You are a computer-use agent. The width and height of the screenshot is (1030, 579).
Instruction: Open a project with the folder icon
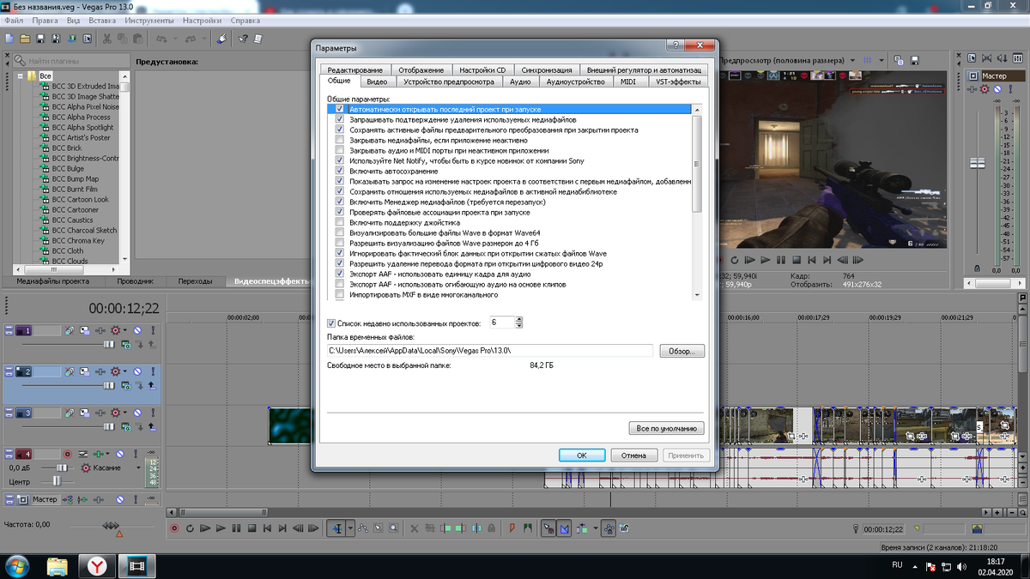(25, 39)
